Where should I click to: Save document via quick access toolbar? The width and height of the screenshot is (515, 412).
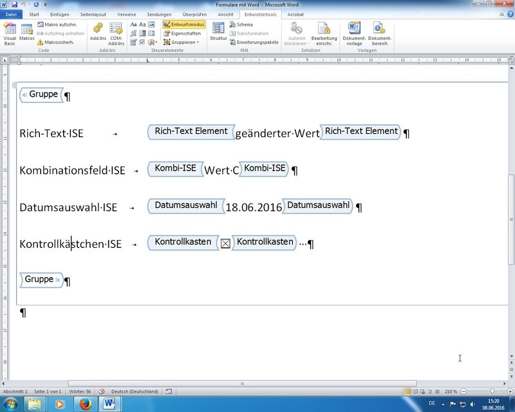[14, 5]
